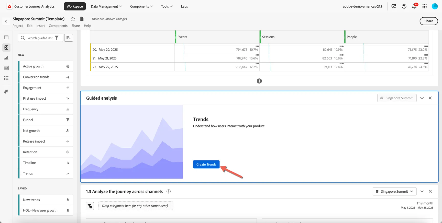
Task: Select the Guided analysis icon in the left rail
Action: (x=6, y=48)
